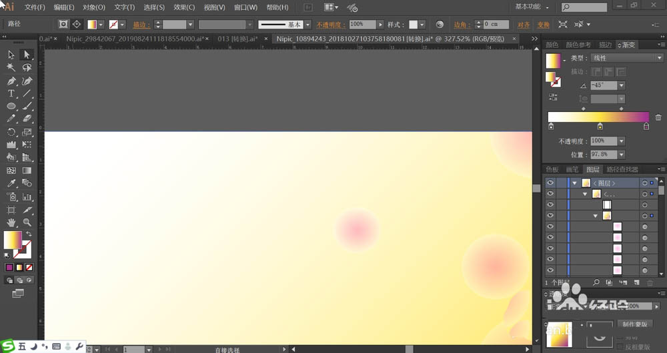The image size is (667, 353).
Task: Click the 对齐 link in control bar
Action: tap(524, 25)
